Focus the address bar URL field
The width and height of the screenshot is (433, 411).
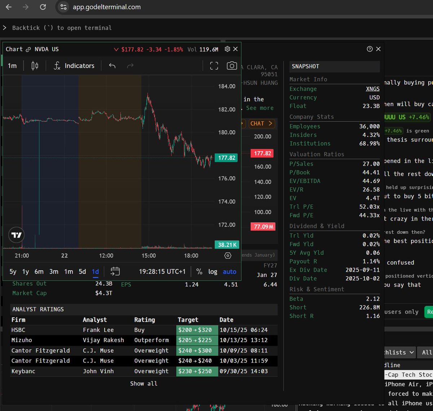(107, 7)
